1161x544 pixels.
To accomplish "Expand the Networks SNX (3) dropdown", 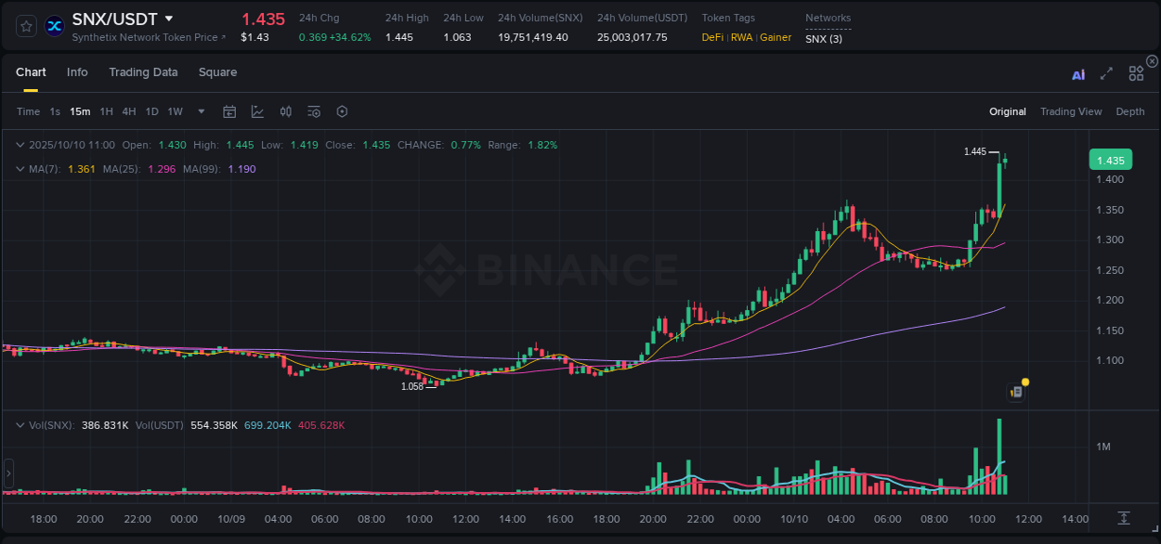I will (x=825, y=38).
